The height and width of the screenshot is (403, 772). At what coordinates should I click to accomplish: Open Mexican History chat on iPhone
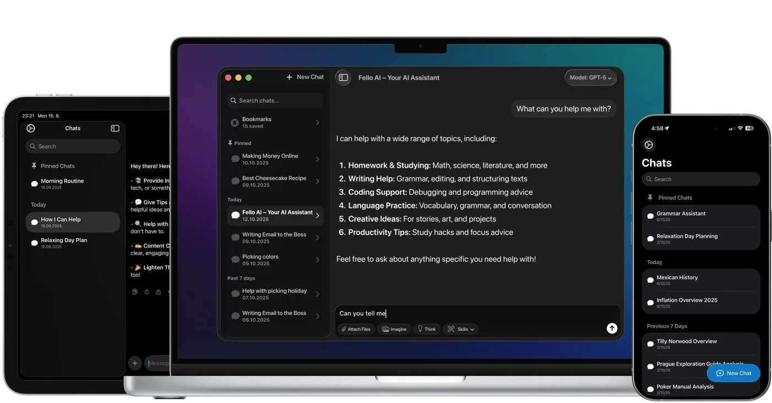(701, 280)
